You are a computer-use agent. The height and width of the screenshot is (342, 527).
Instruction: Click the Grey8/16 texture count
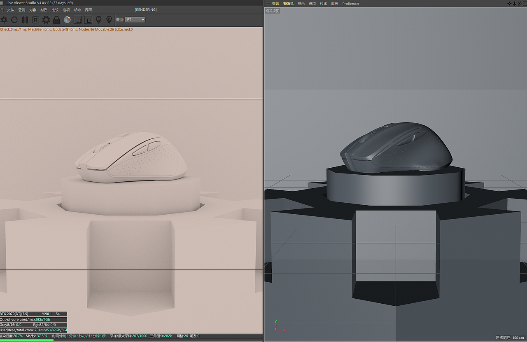point(11,325)
